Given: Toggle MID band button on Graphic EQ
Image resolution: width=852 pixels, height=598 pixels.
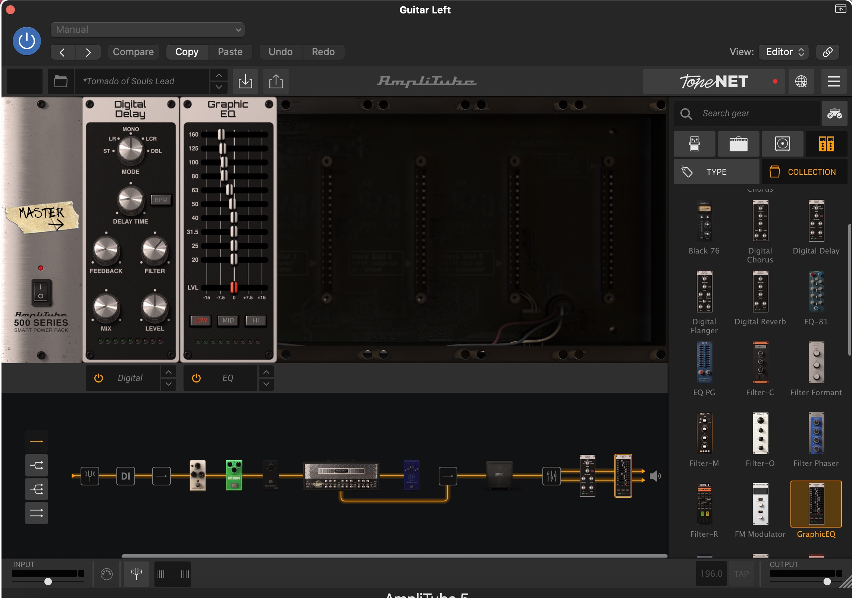Looking at the screenshot, I should coord(228,320).
